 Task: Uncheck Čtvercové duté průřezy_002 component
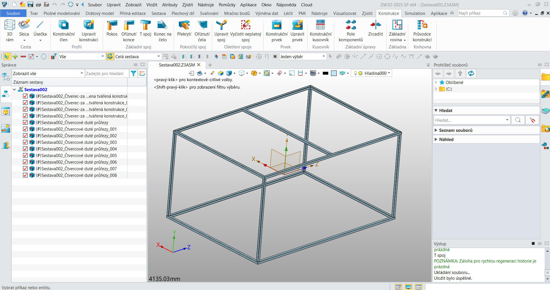pos(25,136)
